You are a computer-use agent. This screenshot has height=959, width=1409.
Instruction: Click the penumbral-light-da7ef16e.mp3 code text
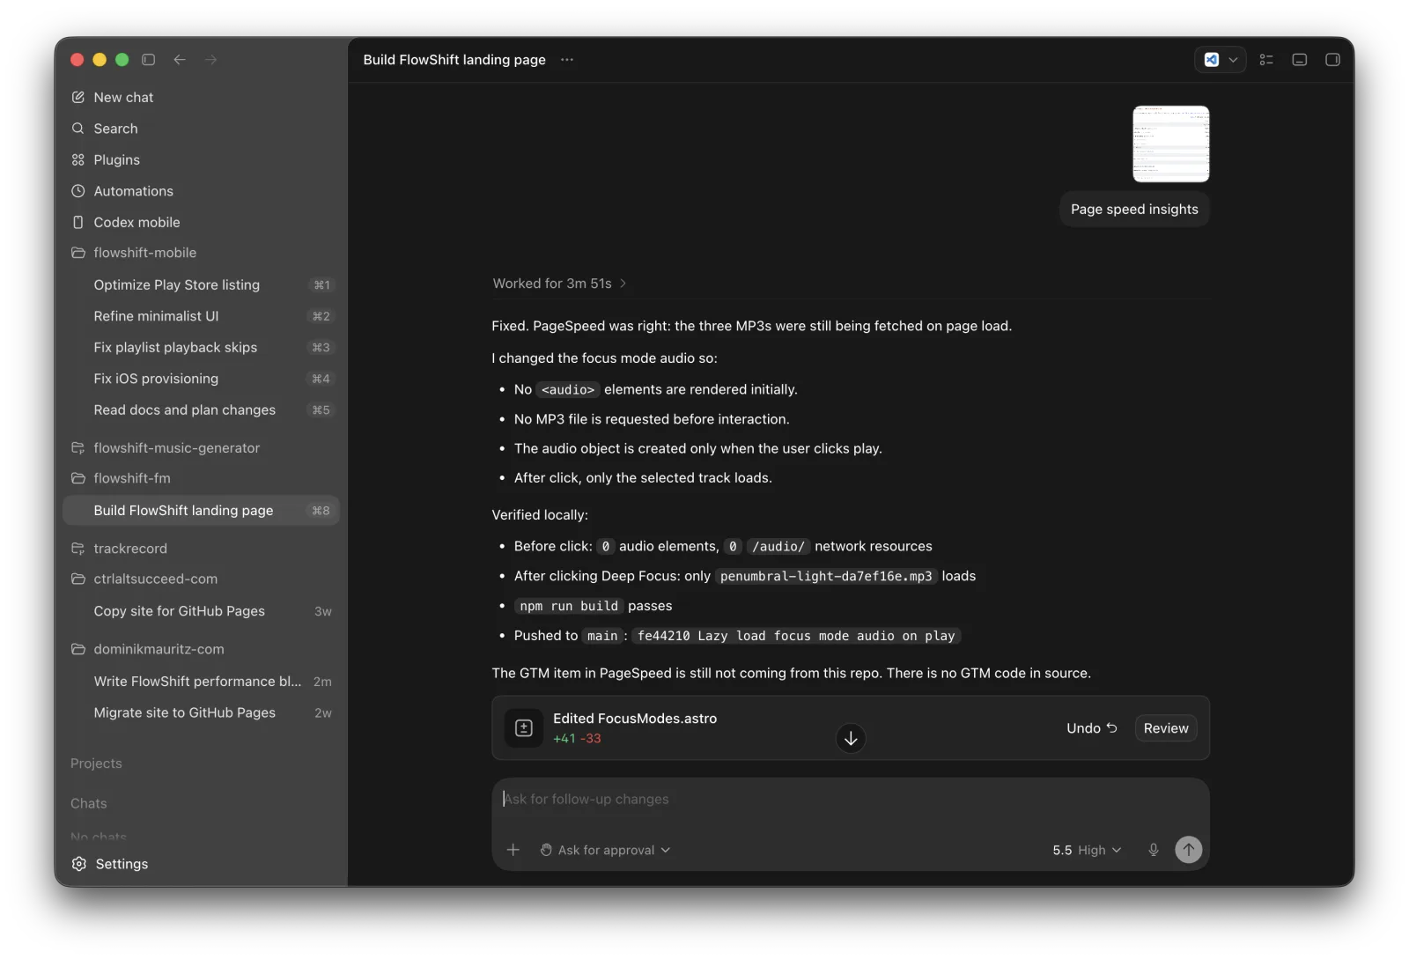pyautogui.click(x=826, y=576)
